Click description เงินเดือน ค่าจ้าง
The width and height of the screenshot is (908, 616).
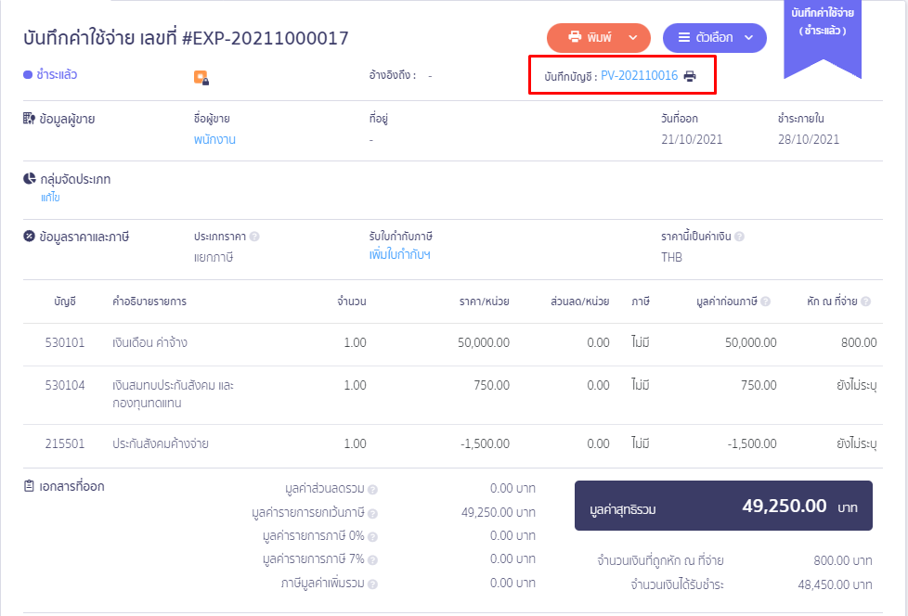[150, 342]
